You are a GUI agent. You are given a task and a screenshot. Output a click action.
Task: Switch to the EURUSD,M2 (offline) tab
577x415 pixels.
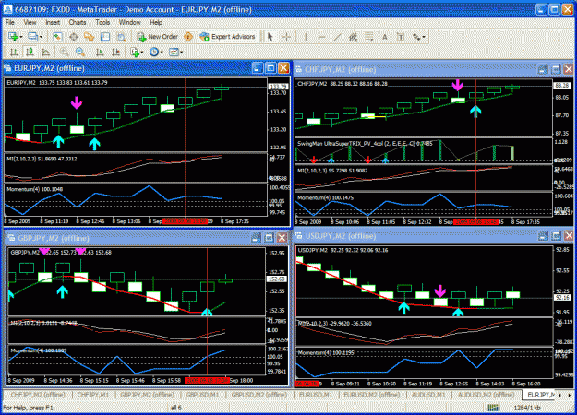coord(372,395)
